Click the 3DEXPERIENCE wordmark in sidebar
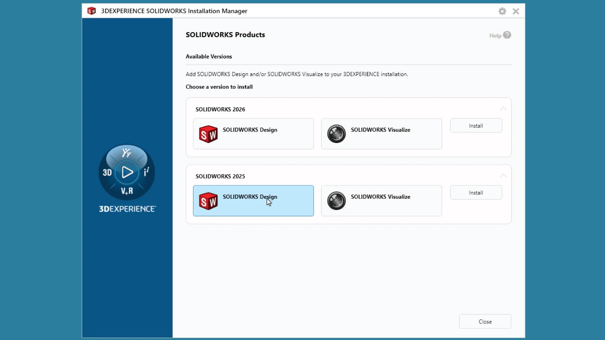Image resolution: width=605 pixels, height=340 pixels. [127, 209]
